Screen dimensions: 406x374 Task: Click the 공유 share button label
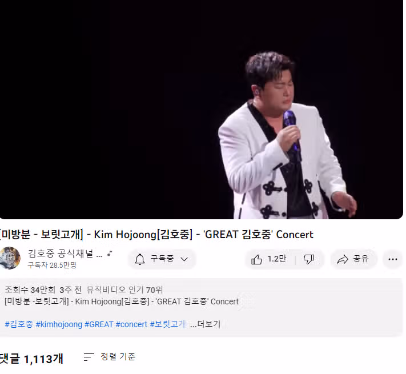pyautogui.click(x=361, y=259)
